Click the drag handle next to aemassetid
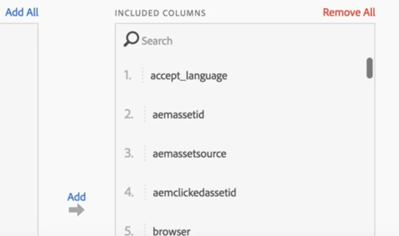Screen dimensions: 399x236 pyautogui.click(x=145, y=115)
